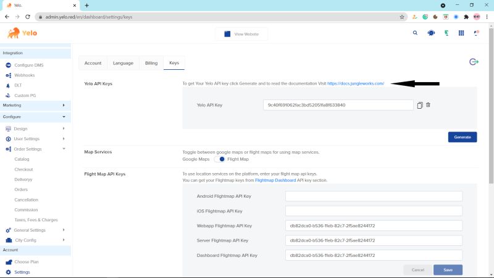494x278 pixels.
Task: Open Orders under Order Settings
Action: [21, 190]
